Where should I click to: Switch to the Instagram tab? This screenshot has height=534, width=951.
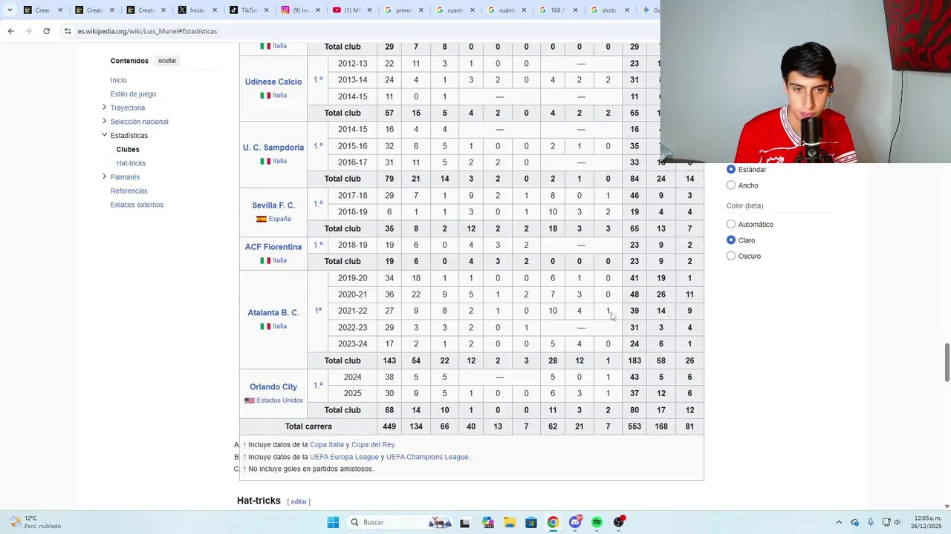300,10
